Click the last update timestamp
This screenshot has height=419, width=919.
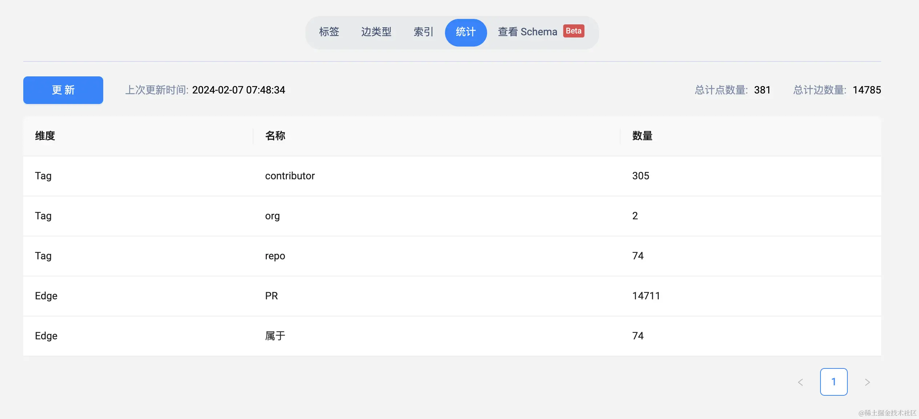click(238, 90)
